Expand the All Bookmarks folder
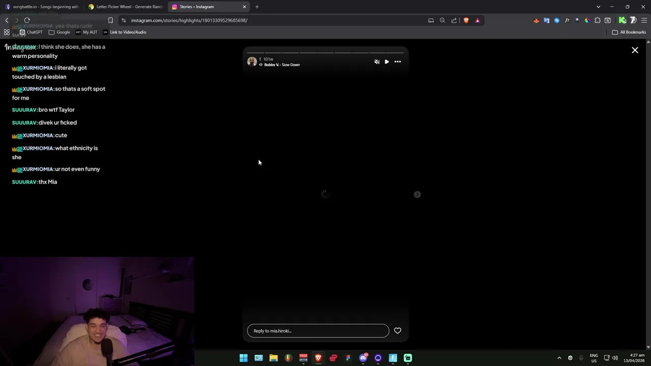The height and width of the screenshot is (366, 651). [629, 32]
